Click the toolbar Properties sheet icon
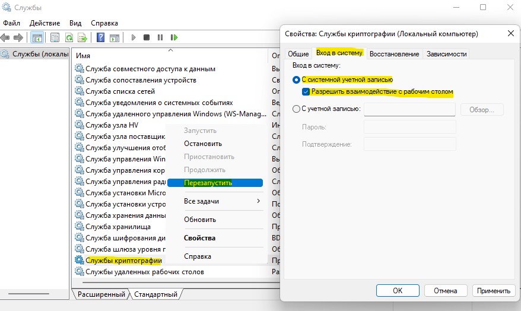The width and height of the screenshot is (521, 311). (55, 37)
